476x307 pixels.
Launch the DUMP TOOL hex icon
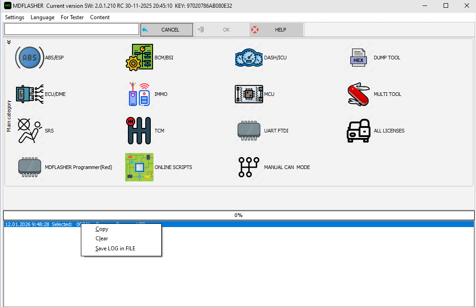(x=359, y=58)
